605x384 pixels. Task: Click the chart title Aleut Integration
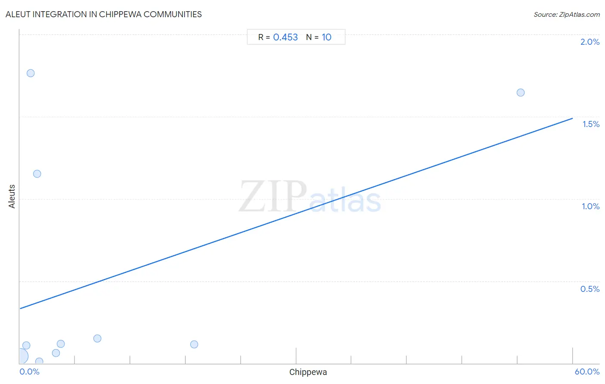pyautogui.click(x=104, y=14)
